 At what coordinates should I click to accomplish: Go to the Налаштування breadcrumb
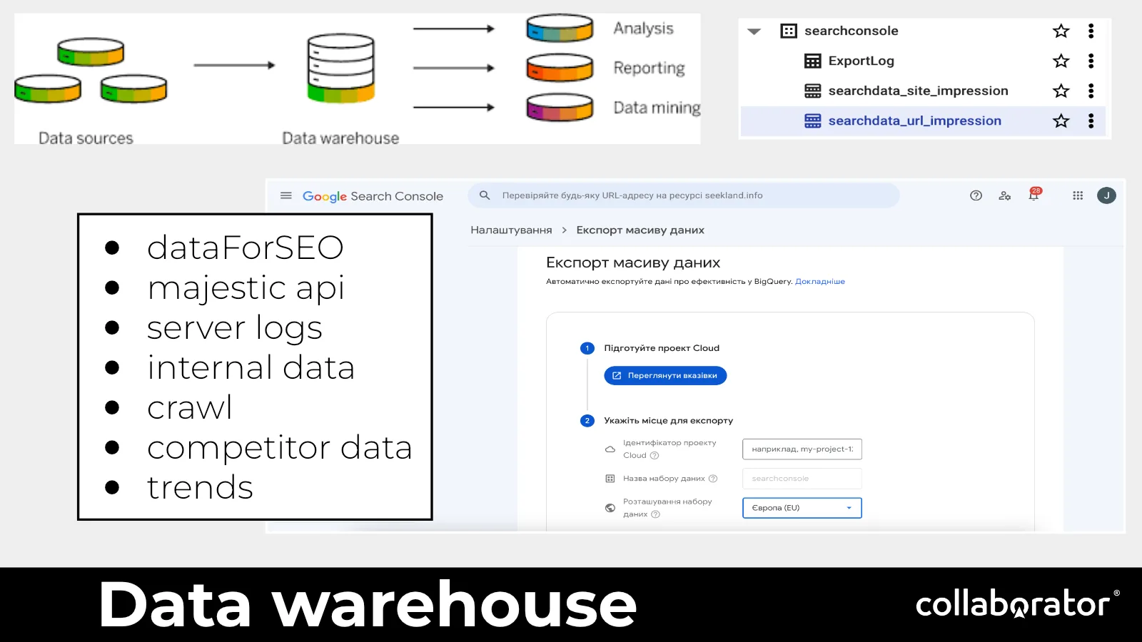[511, 230]
